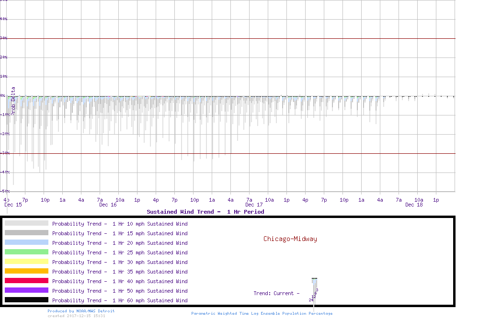This screenshot has width=479, height=321.
Task: Click the Dec 18 date label on axis
Action: click(x=414, y=205)
